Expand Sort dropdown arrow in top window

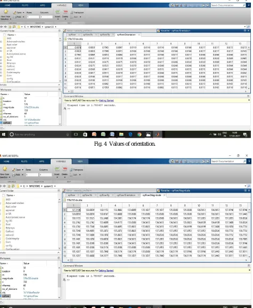pos(80,17)
